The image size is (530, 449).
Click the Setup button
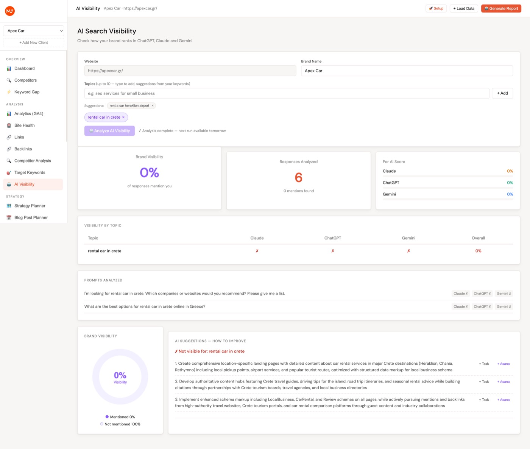point(436,8)
